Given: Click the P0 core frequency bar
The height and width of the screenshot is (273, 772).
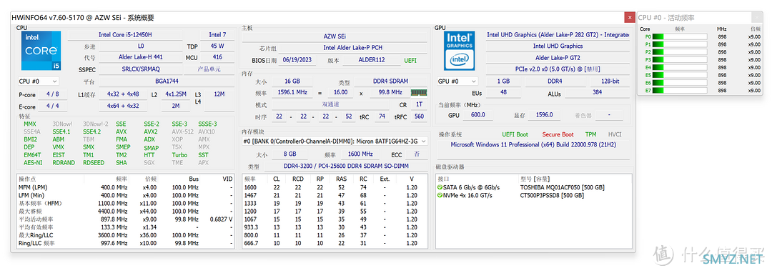Looking at the screenshot, I should (x=680, y=36).
